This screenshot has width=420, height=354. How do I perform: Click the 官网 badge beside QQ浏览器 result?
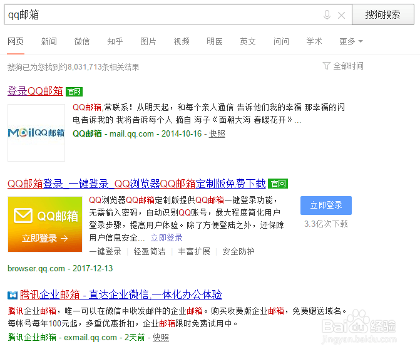(278, 184)
